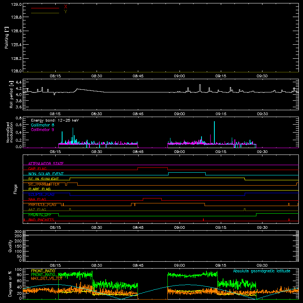The image size is (303, 303).
Task: Click the 128.6 pointing tick label
Action: [16, 31]
